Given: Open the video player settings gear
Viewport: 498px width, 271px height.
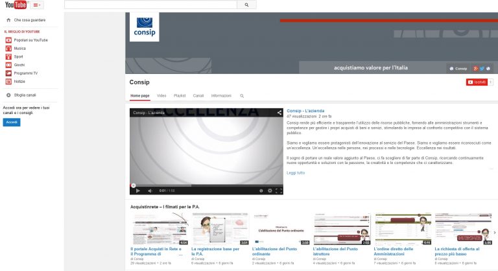Looking at the screenshot, I should [x=270, y=191].
